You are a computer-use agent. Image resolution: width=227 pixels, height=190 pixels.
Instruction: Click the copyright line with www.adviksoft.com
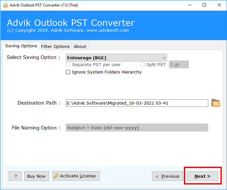[x=68, y=30]
